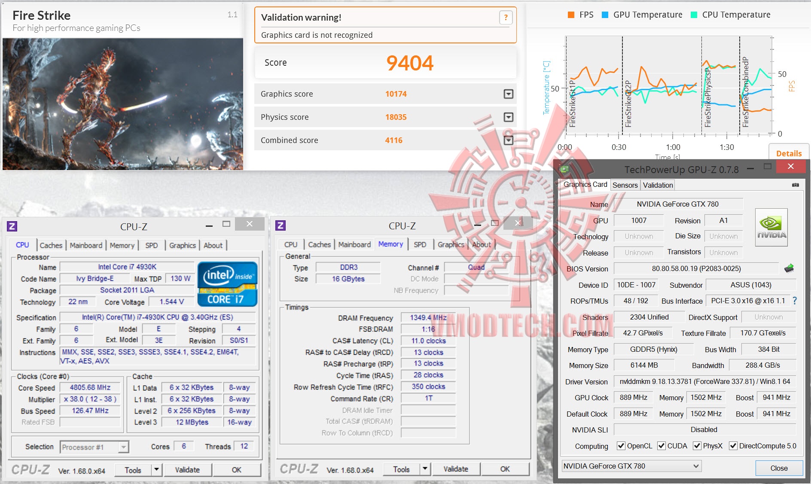Select the Graphics Card tab in GPU-Z
811x484 pixels.
pyautogui.click(x=585, y=185)
